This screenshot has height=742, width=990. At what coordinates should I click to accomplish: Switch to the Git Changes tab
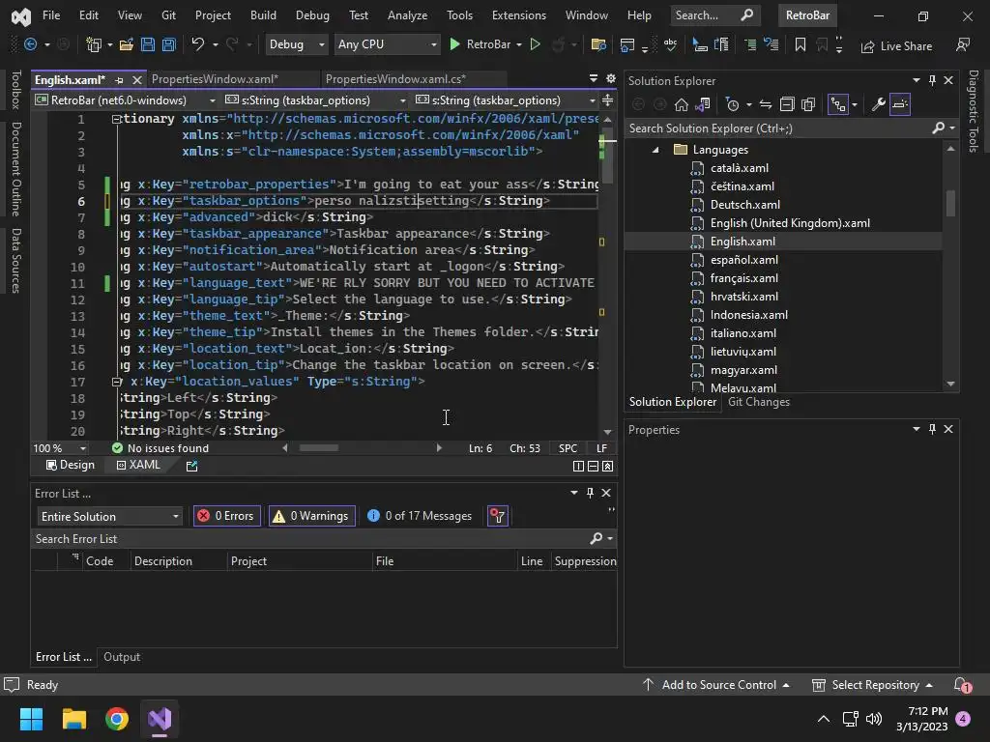(759, 402)
